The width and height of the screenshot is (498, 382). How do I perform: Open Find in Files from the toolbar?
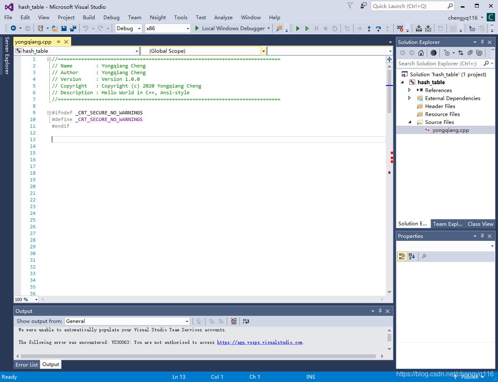click(279, 28)
